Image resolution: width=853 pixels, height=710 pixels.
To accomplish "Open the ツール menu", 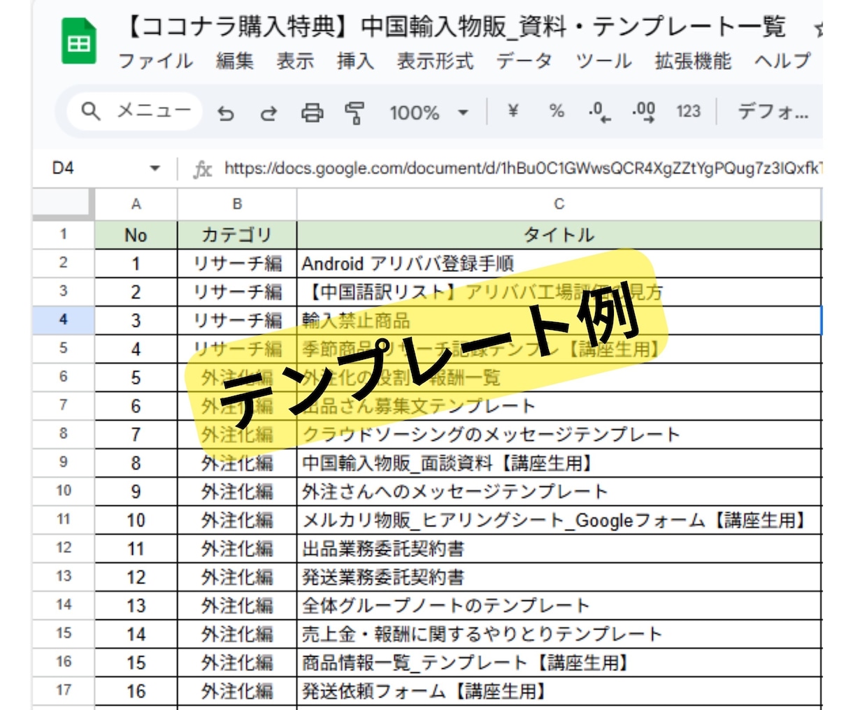I will click(x=603, y=61).
